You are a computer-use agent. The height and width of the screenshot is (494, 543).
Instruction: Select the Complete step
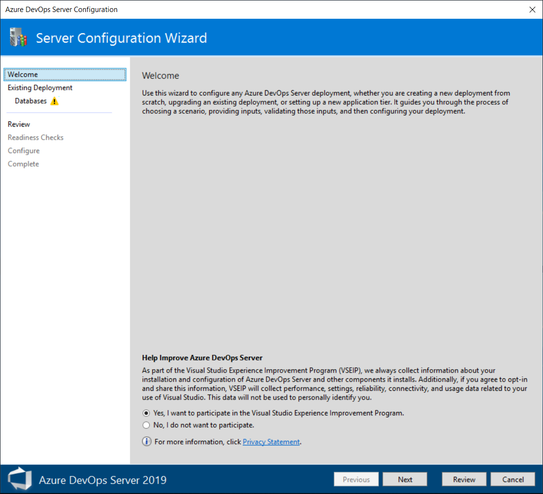pyautogui.click(x=23, y=164)
